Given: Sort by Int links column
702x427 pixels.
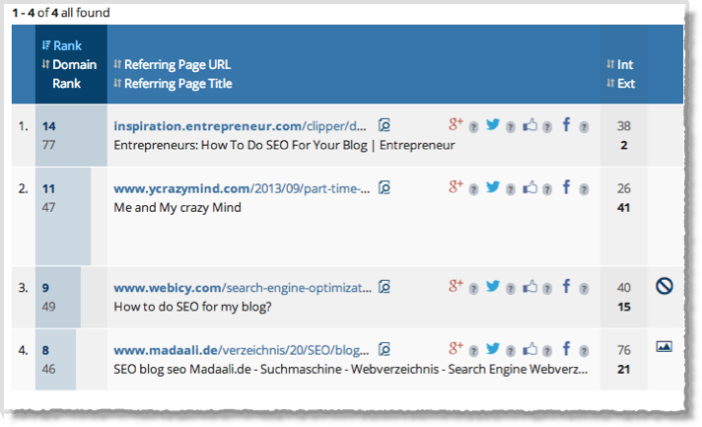Looking at the screenshot, I should (620, 65).
